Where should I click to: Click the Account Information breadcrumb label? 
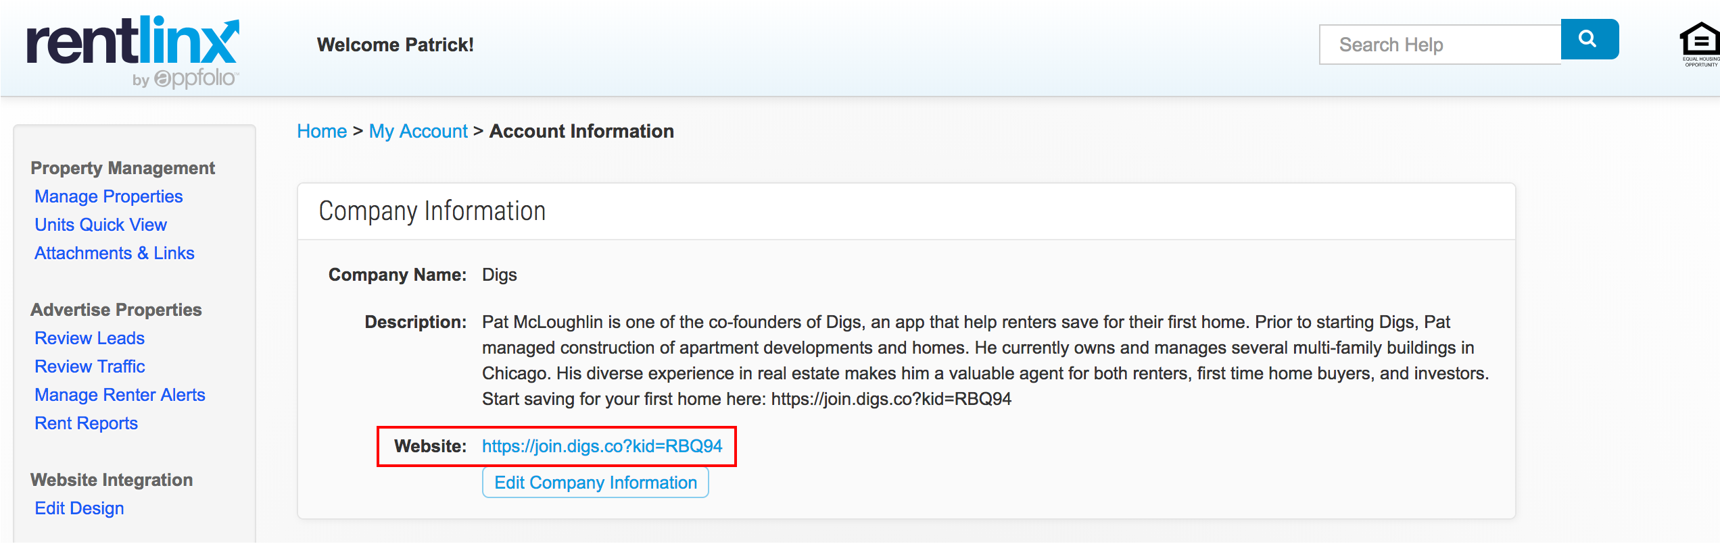click(x=581, y=131)
